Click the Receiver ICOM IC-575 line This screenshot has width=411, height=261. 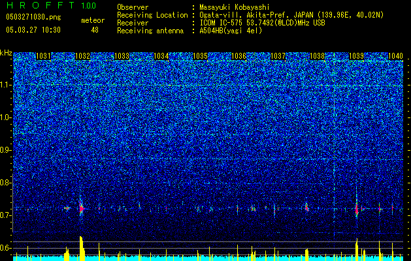[x=262, y=23]
